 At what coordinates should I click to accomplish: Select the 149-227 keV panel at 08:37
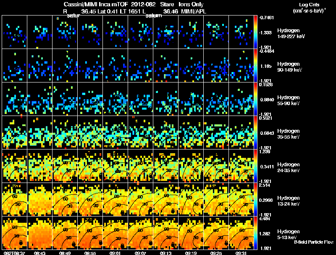pyautogui.click(x=15, y=32)
